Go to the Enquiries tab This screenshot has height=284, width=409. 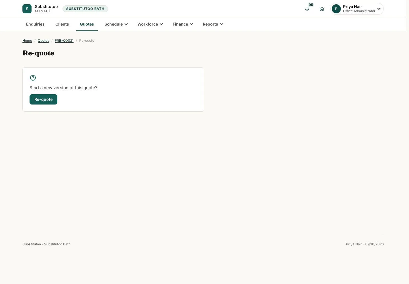coord(35,24)
